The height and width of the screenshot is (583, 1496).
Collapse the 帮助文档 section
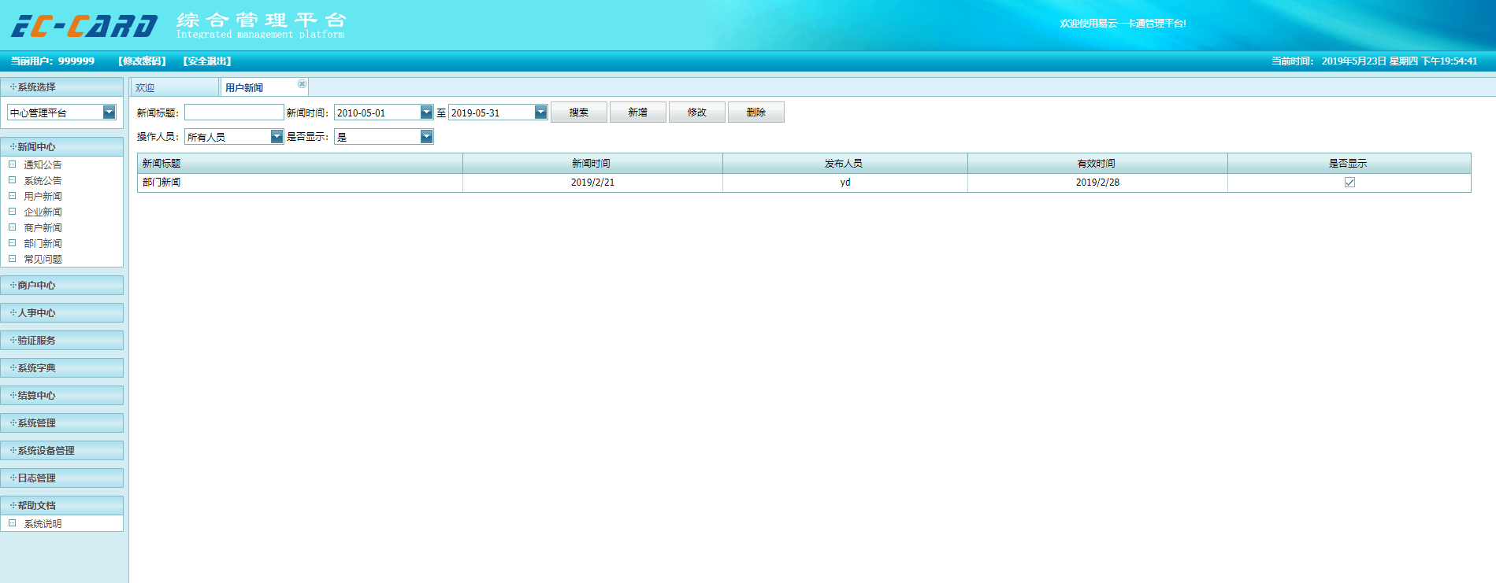tap(62, 506)
